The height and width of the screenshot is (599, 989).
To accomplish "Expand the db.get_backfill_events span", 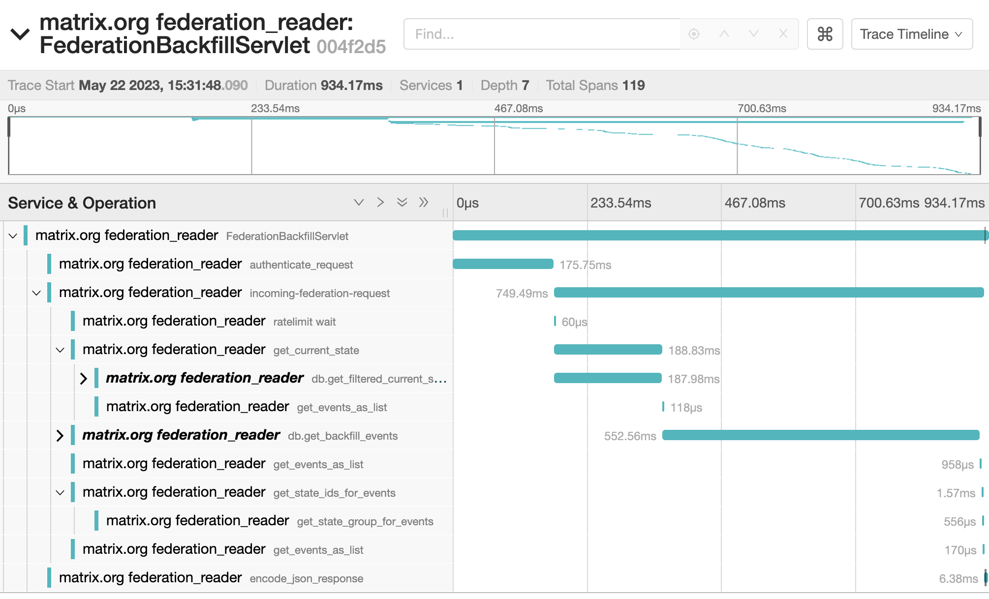I will 60,435.
